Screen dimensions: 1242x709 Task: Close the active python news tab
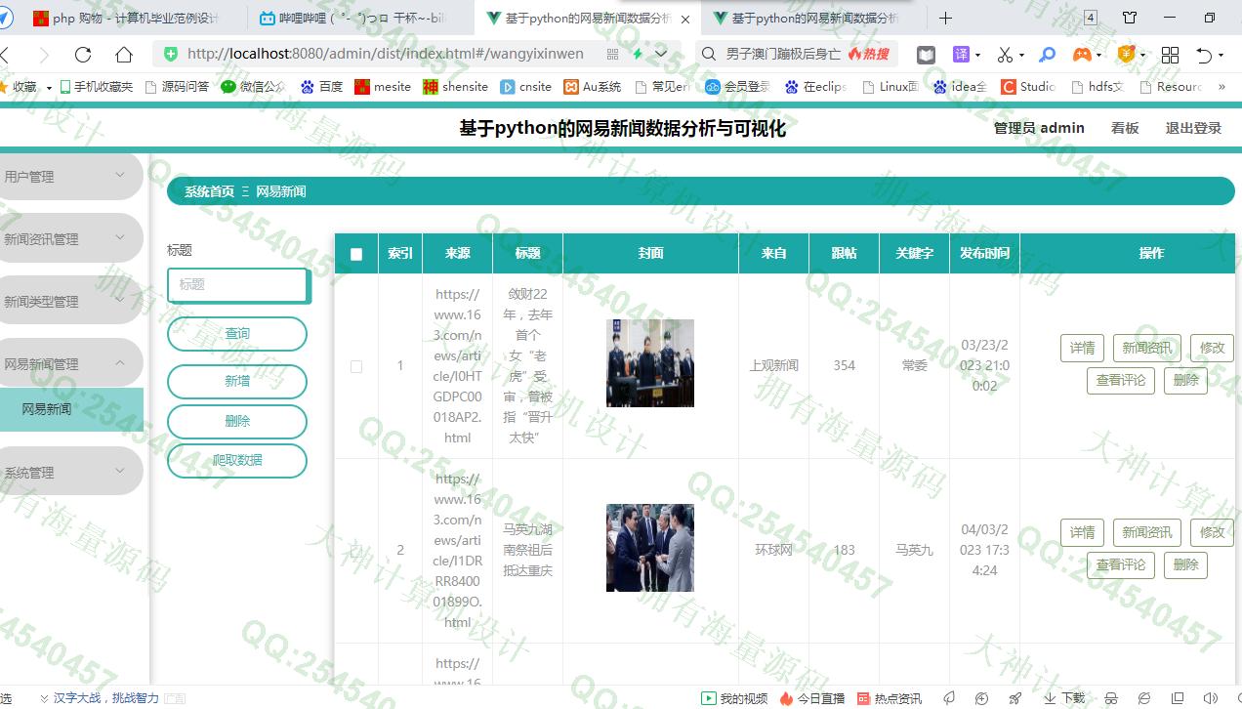[685, 19]
